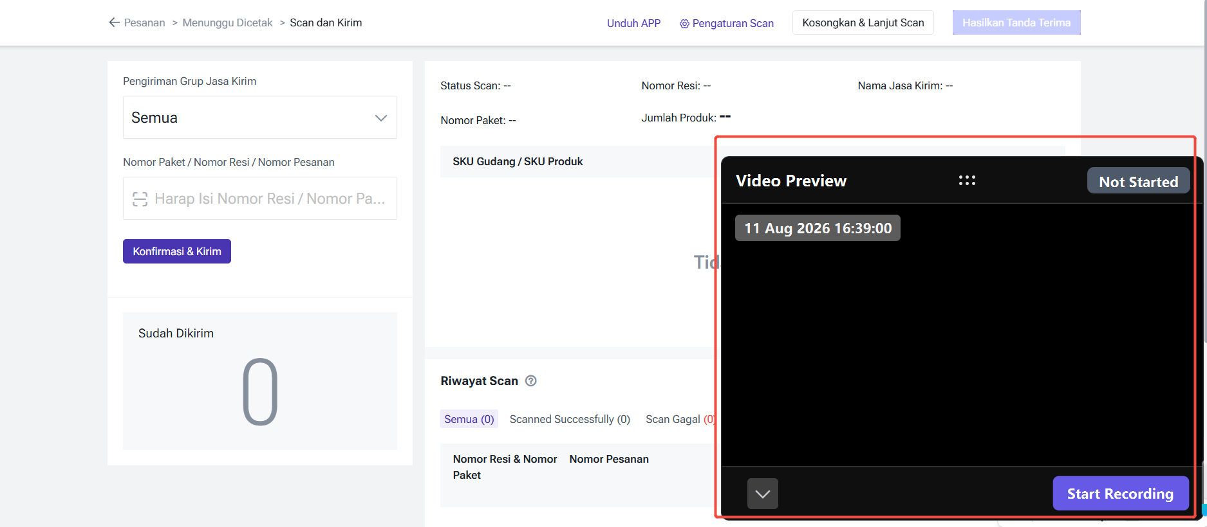This screenshot has height=527, width=1207.
Task: Click the Nama Jasa Kirim label
Action: (x=905, y=85)
